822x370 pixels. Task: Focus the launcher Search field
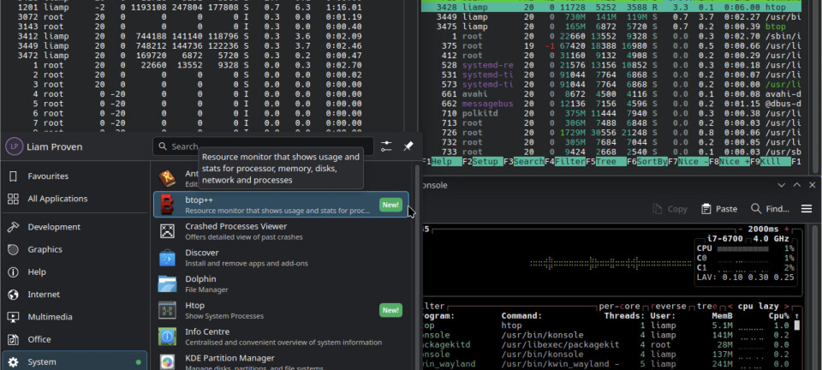(263, 146)
